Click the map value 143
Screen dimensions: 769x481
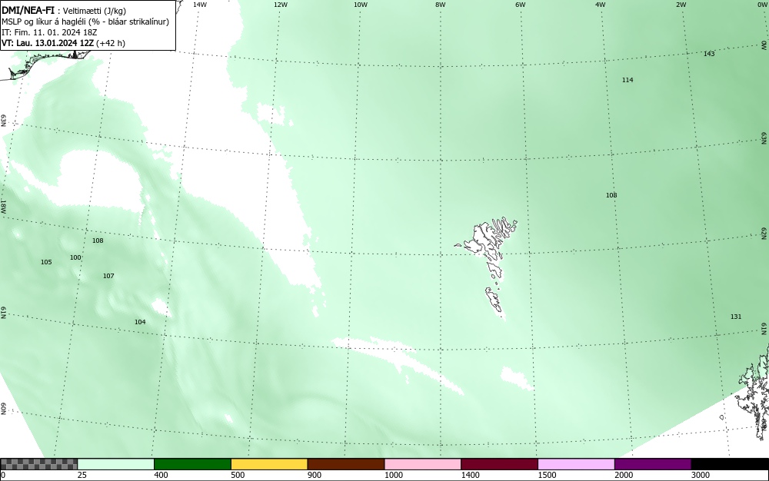click(x=709, y=54)
